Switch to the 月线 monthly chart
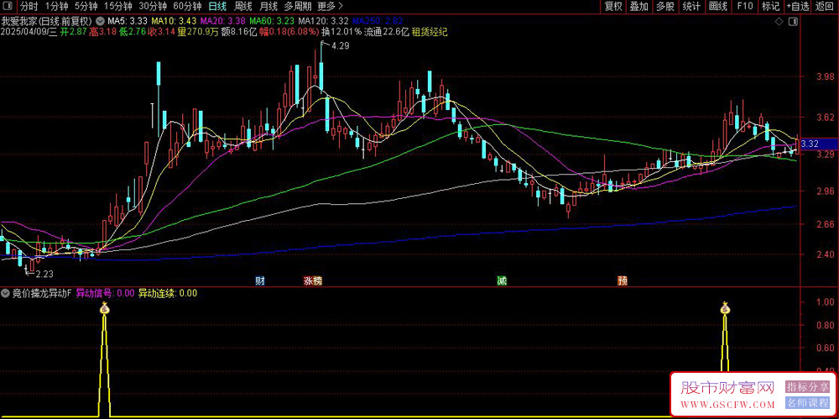Image resolution: width=839 pixels, height=419 pixels. (x=268, y=7)
